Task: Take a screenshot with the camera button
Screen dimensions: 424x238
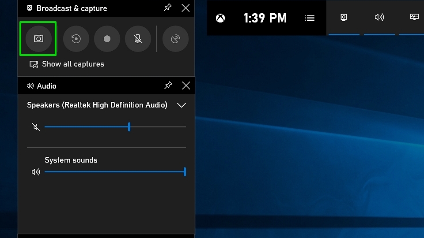Action: (x=38, y=39)
